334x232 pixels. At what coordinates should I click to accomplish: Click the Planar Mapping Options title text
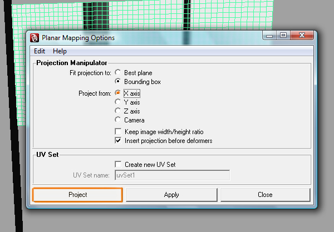(x=78, y=38)
